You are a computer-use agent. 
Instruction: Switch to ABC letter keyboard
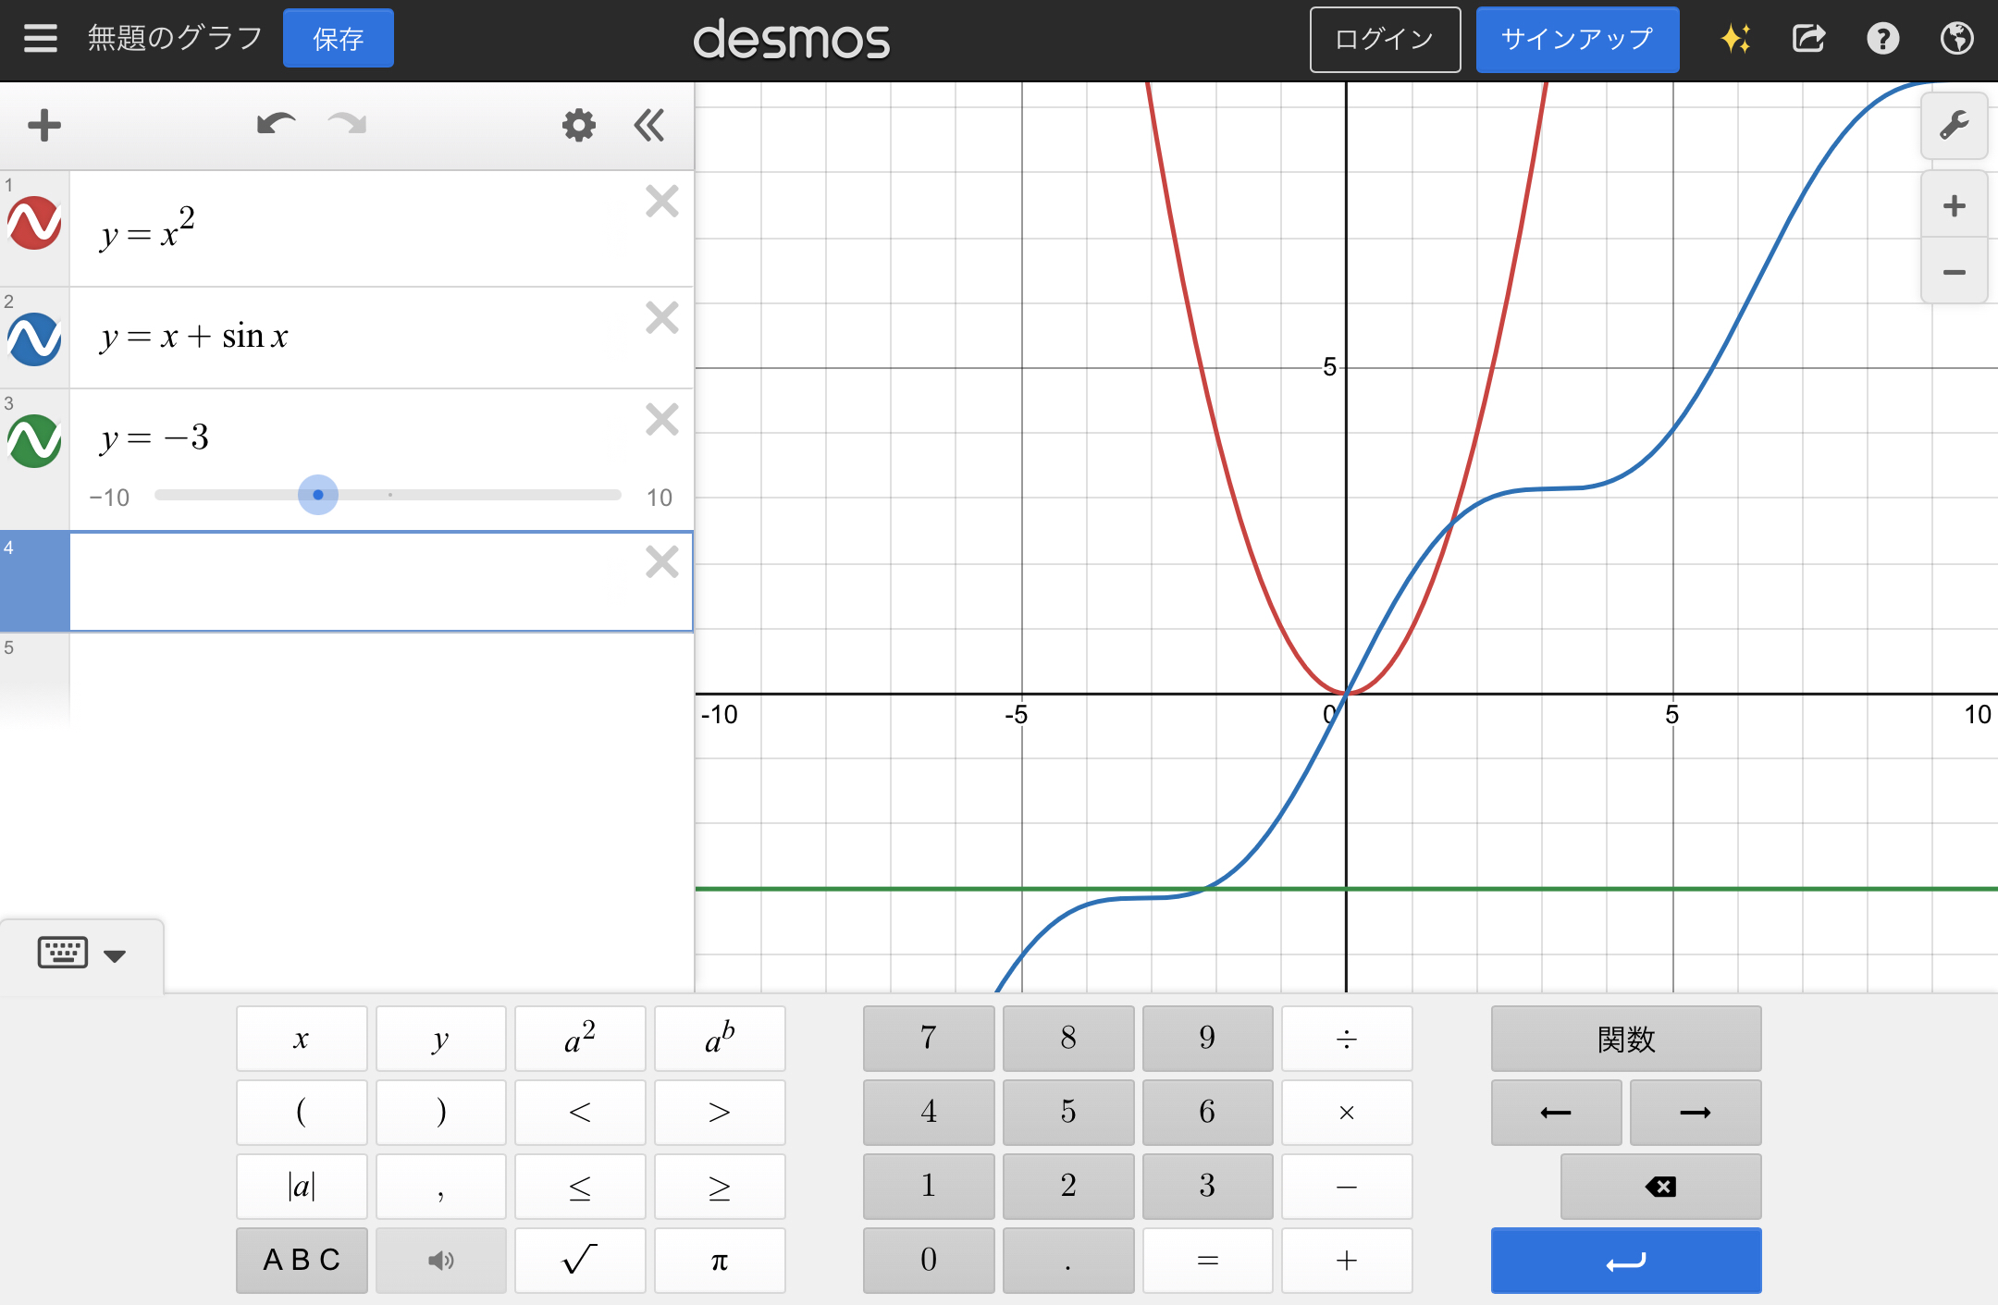302,1261
